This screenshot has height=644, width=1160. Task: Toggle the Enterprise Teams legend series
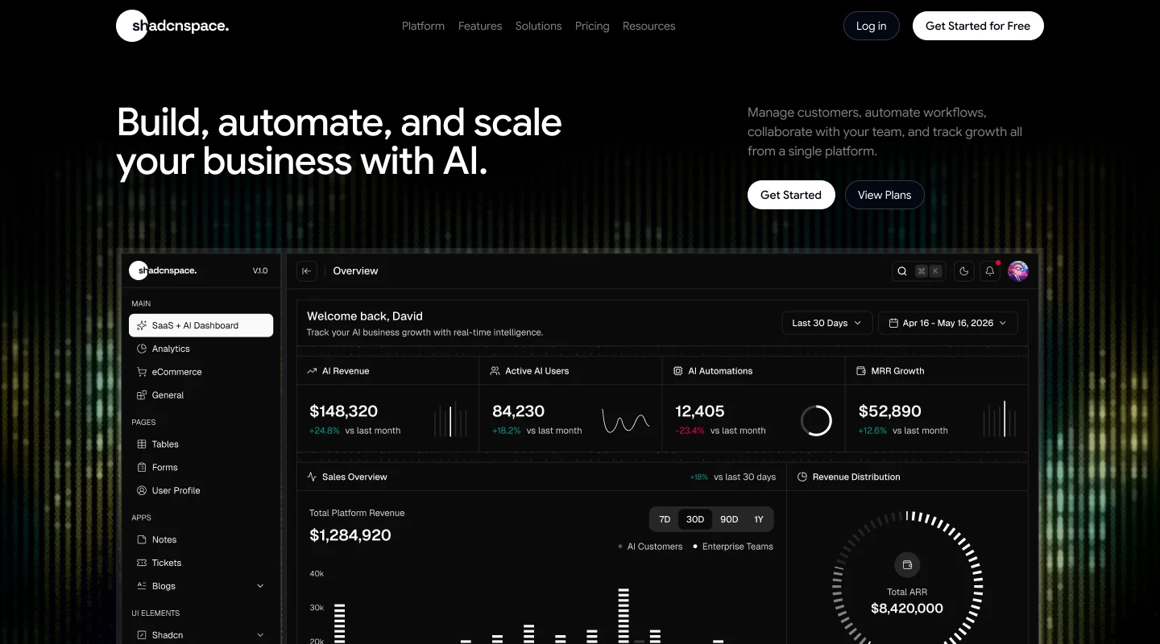(x=733, y=547)
